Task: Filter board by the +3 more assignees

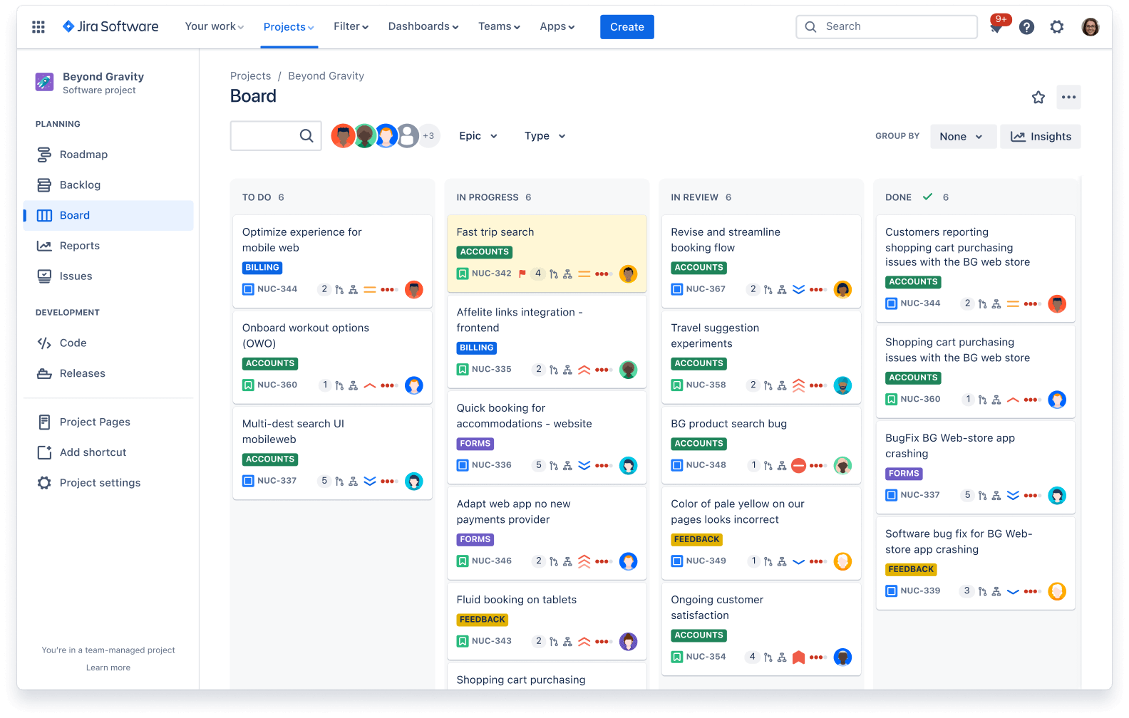Action: 428,136
